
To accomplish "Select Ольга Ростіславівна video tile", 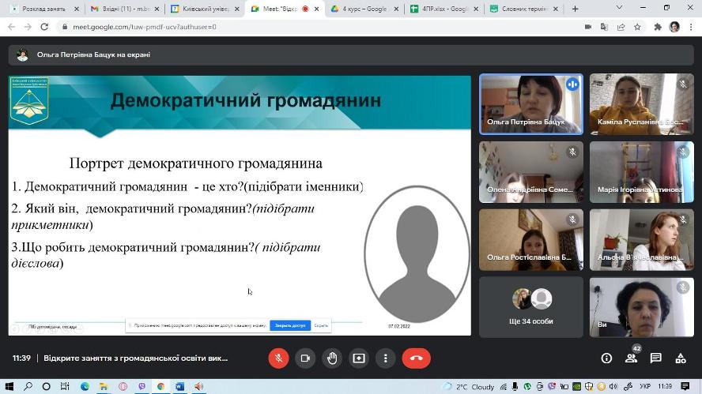I will pos(531,240).
